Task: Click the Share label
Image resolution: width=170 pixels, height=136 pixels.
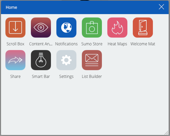Action: click(15, 77)
